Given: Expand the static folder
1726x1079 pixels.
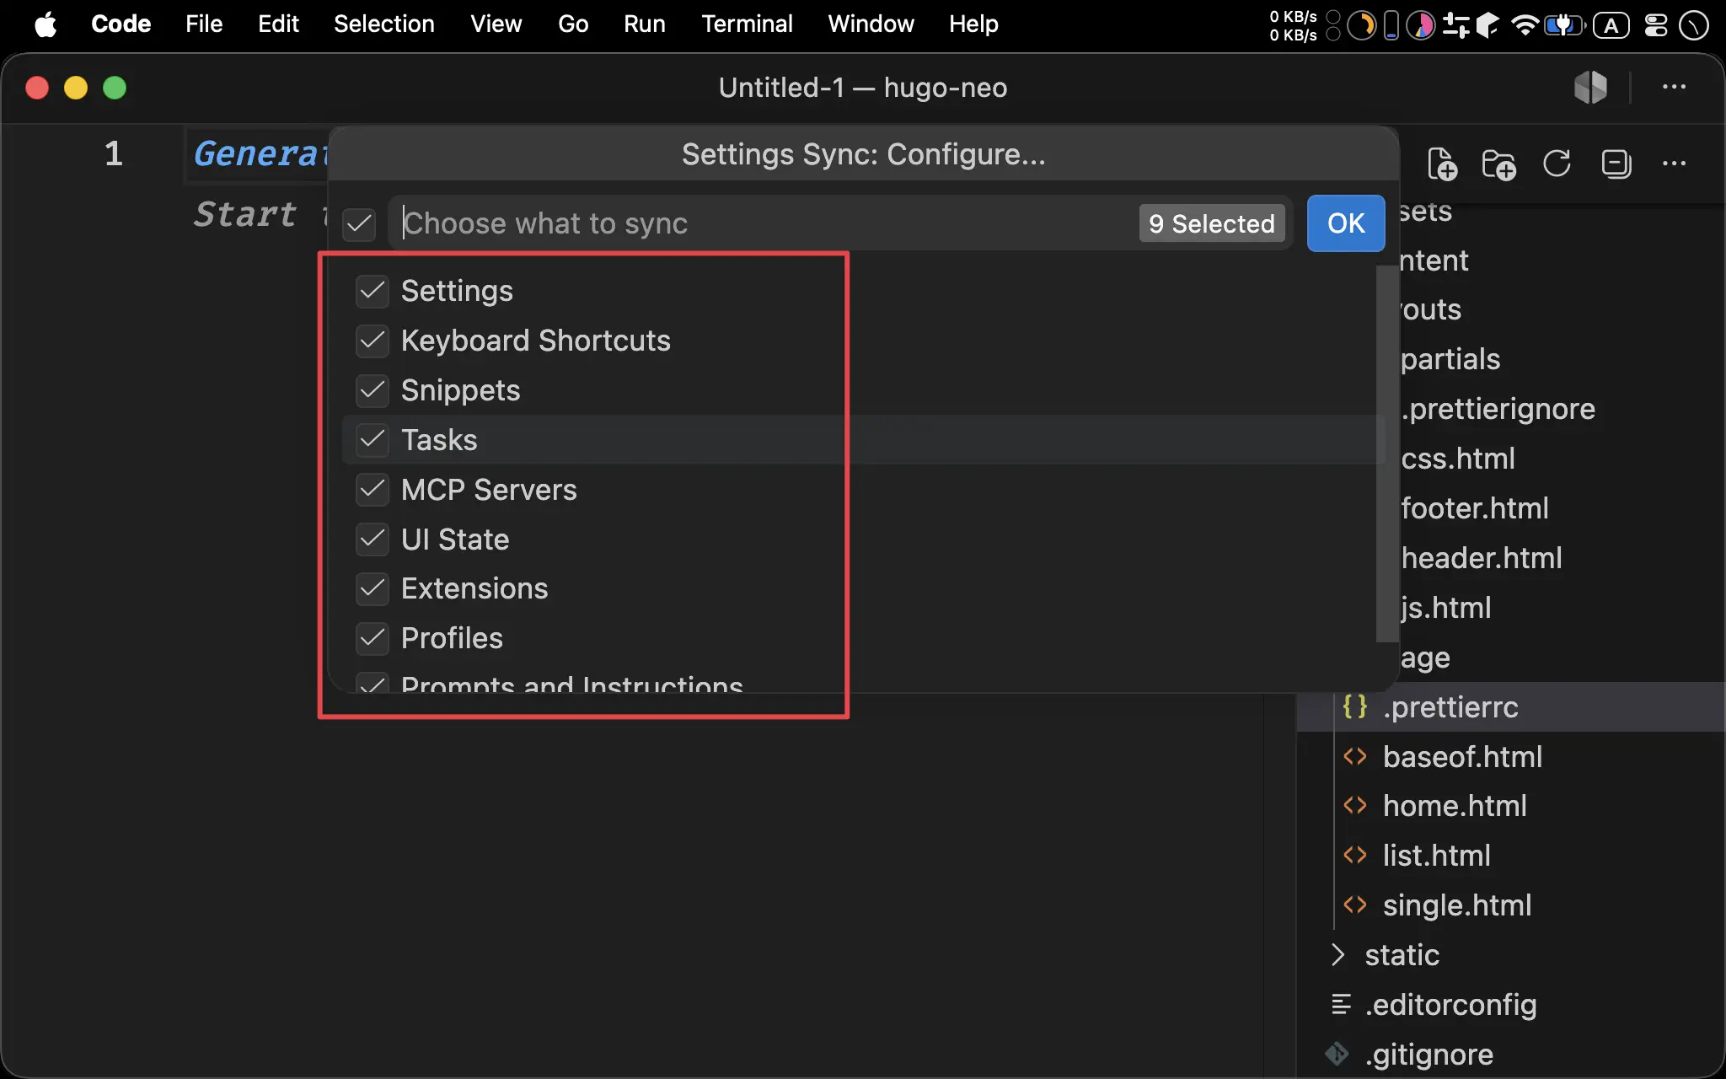Looking at the screenshot, I should 1337,955.
